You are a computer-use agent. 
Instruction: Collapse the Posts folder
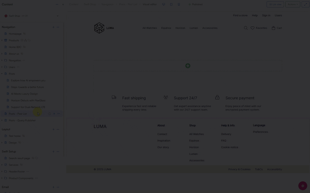tap(2, 74)
